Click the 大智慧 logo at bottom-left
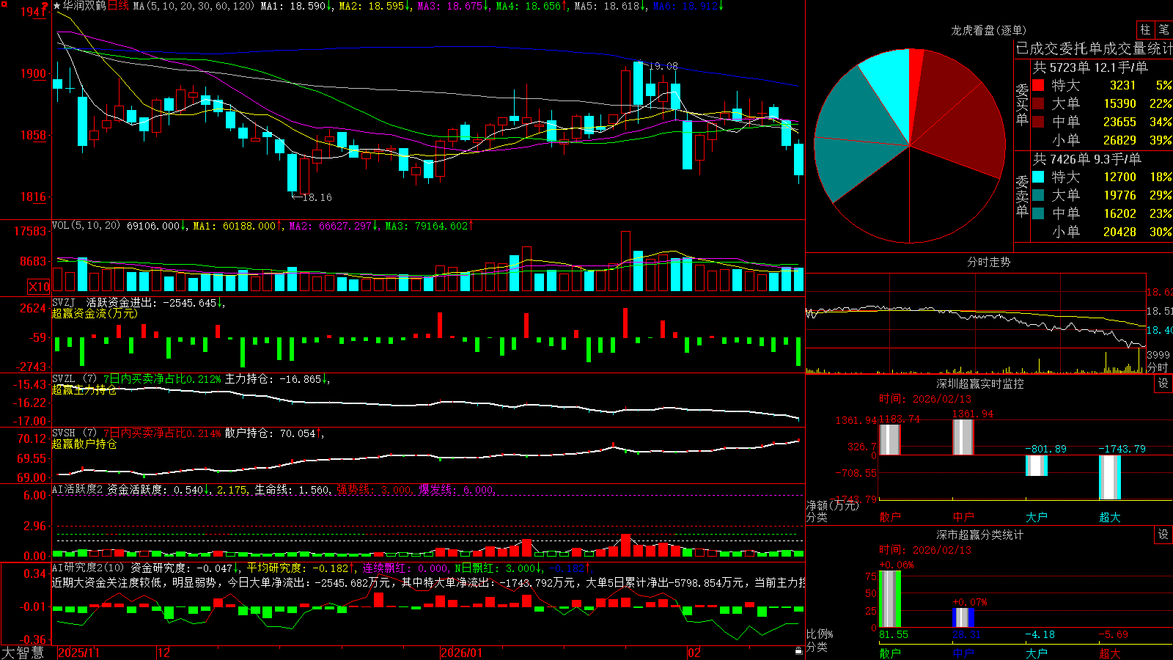 [23, 652]
